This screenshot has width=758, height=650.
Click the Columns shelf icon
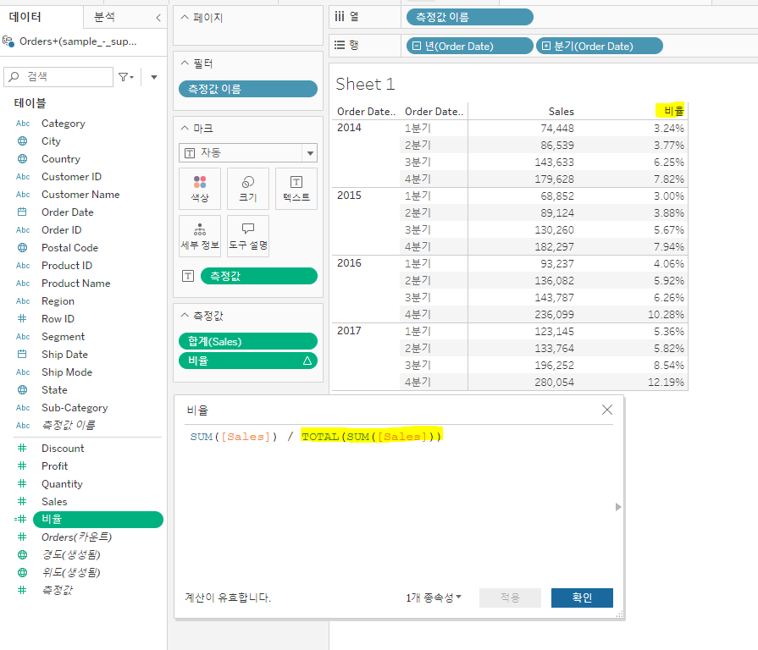point(340,17)
